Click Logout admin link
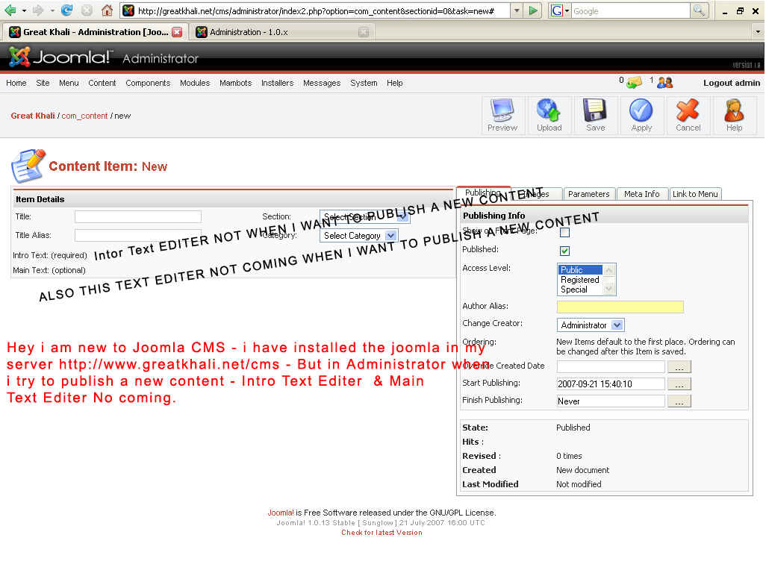This screenshot has width=766, height=576. [x=732, y=83]
